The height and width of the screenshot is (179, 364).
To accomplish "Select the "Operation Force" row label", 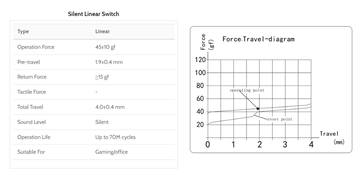I will point(36,47).
